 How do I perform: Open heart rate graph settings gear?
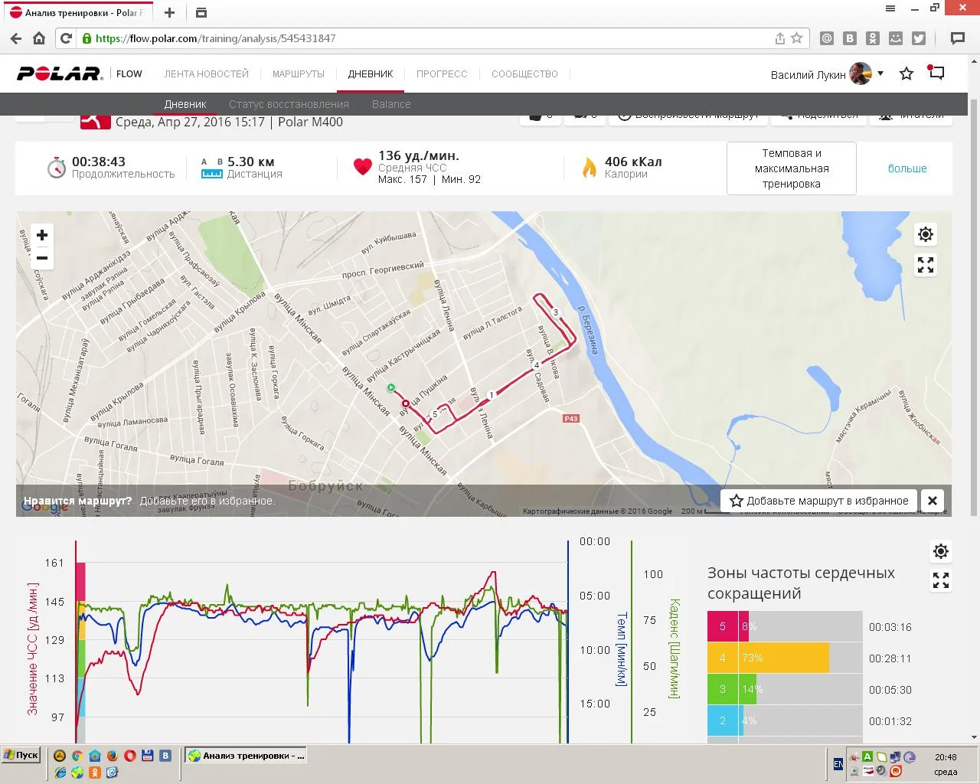click(x=941, y=551)
